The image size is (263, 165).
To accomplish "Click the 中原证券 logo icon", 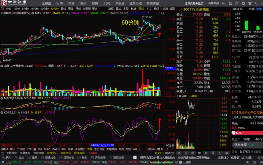I will click(x=4, y=3).
